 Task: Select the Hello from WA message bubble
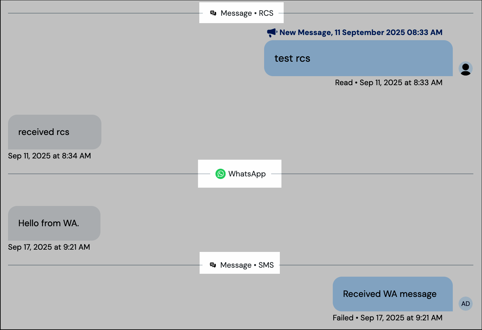tap(54, 223)
